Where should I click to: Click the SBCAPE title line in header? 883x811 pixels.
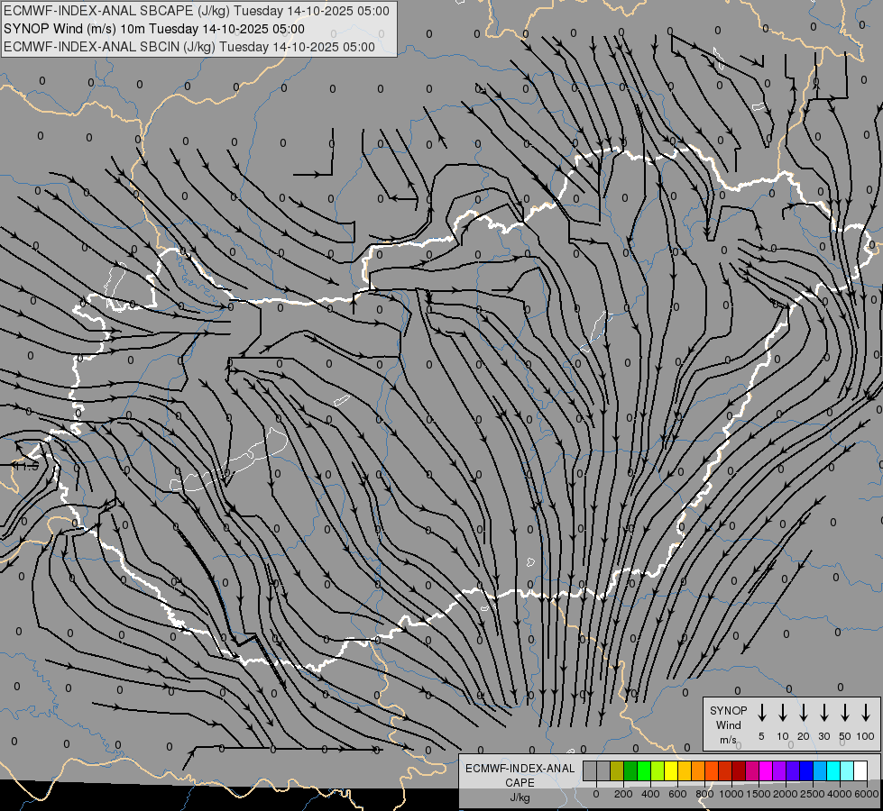[x=198, y=11]
